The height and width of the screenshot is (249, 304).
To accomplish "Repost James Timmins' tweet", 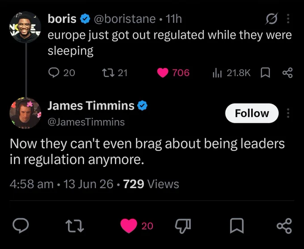I will [75, 226].
